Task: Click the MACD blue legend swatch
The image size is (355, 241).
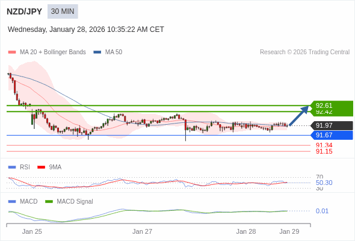Action: pyautogui.click(x=12, y=201)
